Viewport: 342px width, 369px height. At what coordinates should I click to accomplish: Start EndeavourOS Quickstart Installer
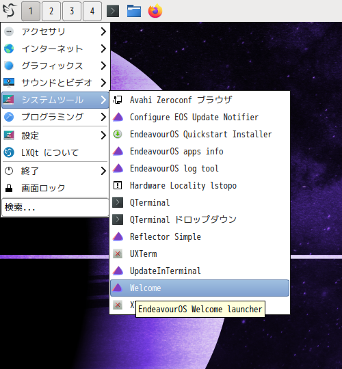coord(200,134)
